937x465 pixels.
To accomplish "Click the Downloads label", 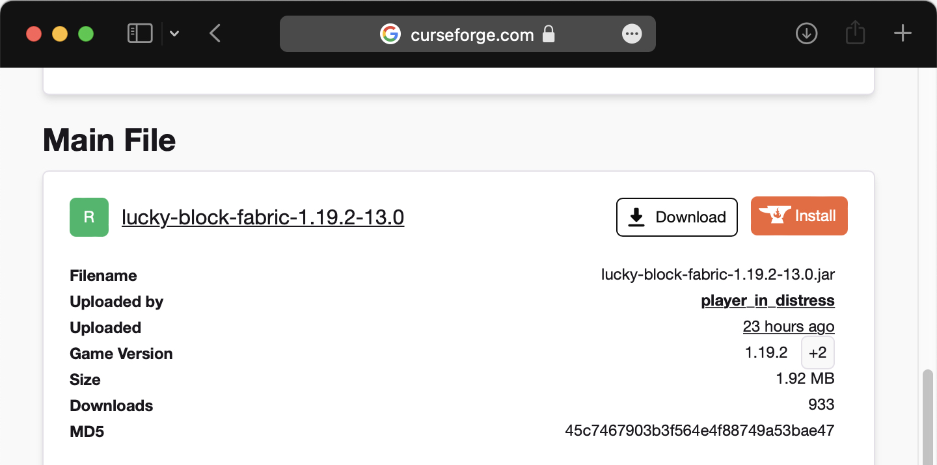I will coord(111,406).
